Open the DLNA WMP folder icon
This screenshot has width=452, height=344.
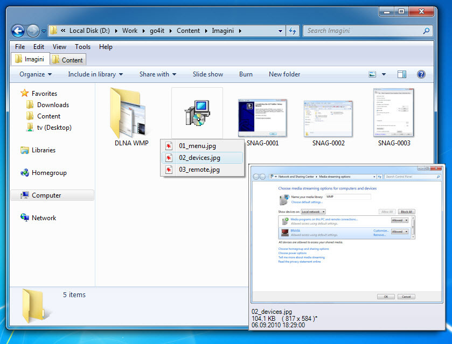128,113
